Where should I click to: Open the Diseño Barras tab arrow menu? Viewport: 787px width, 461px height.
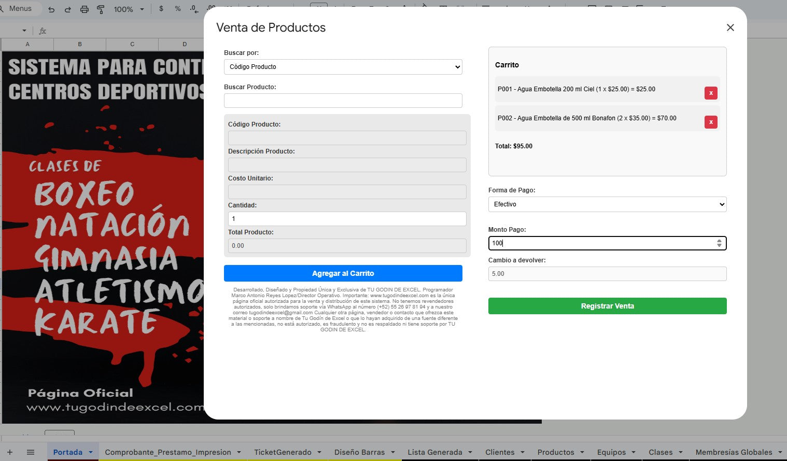393,452
